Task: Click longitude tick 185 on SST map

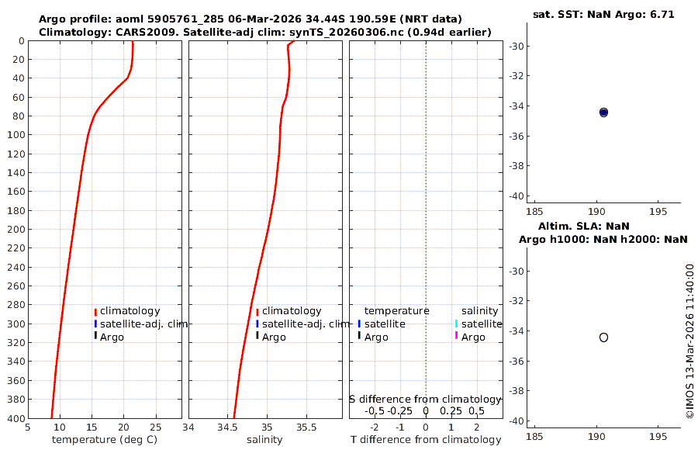Action: (x=534, y=212)
